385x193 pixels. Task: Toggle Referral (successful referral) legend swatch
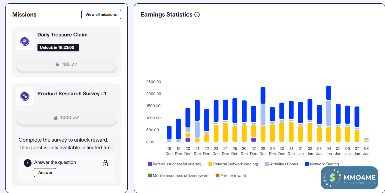150,164
